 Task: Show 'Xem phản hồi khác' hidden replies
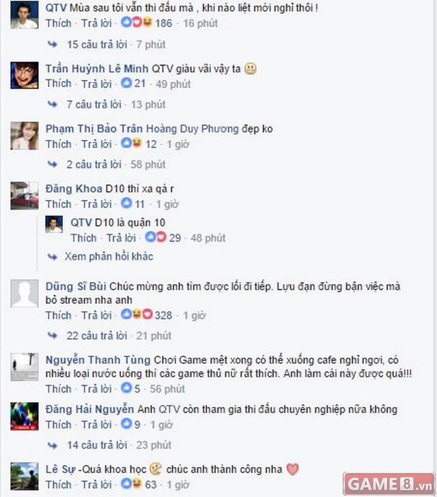[109, 256]
